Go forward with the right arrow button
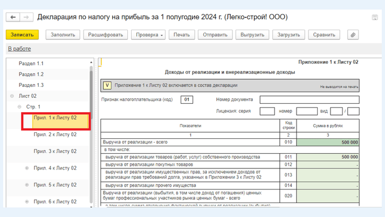 26,17
